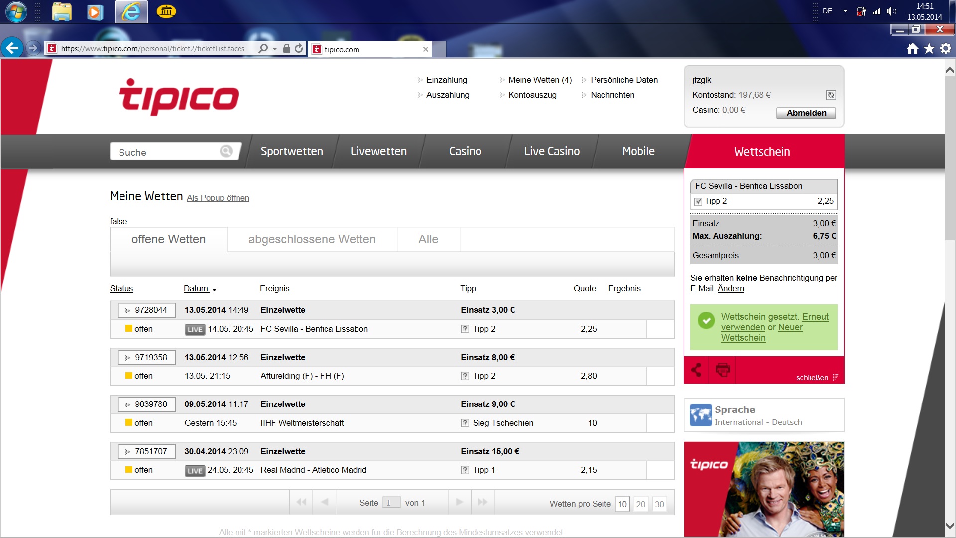Open File Explorer from taskbar

[62, 11]
